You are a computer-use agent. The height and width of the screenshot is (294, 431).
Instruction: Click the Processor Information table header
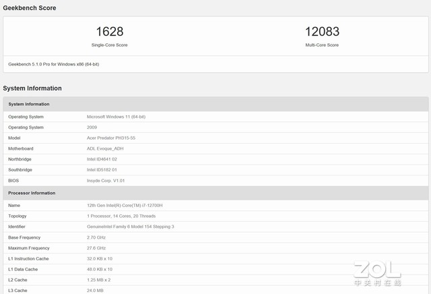[x=215, y=193]
